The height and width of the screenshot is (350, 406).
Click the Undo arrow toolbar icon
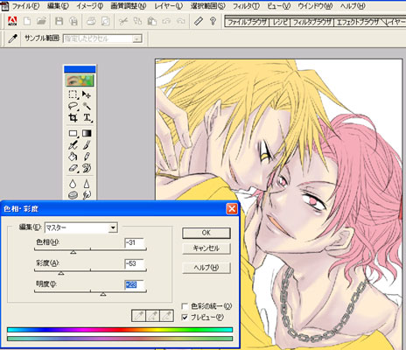(166, 21)
